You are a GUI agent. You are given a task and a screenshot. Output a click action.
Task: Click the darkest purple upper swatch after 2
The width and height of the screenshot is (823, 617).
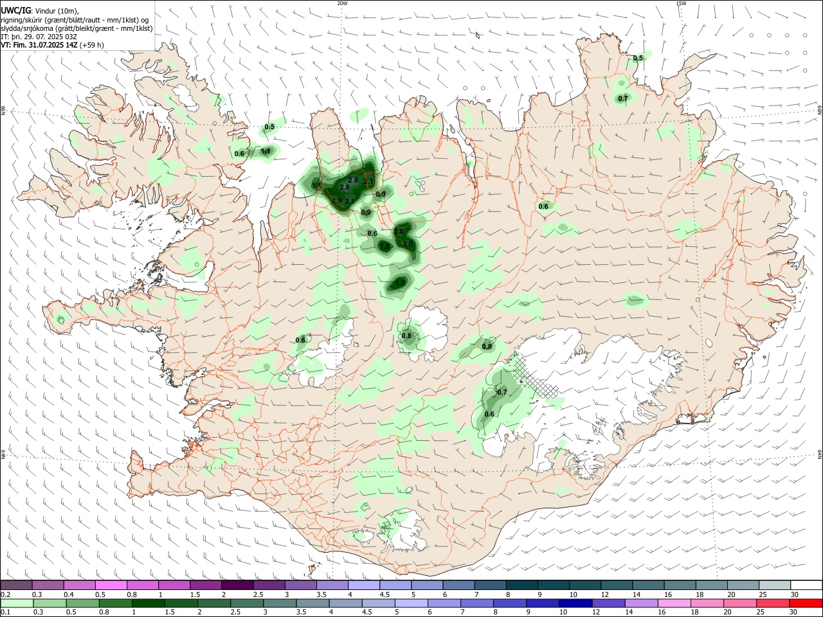pos(237,586)
